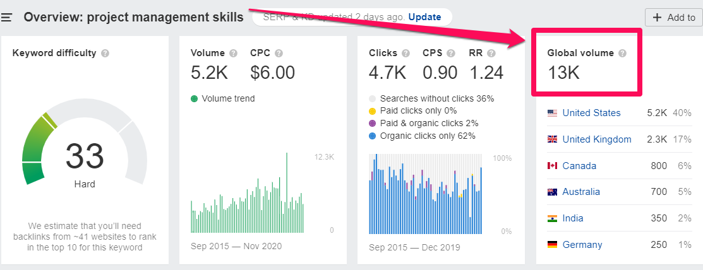Click the Global volume help icon

point(622,54)
